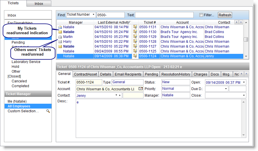This screenshot has width=258, height=151.
Task: Click the ticket list vertical scrollbar thumb
Action: [x=246, y=40]
